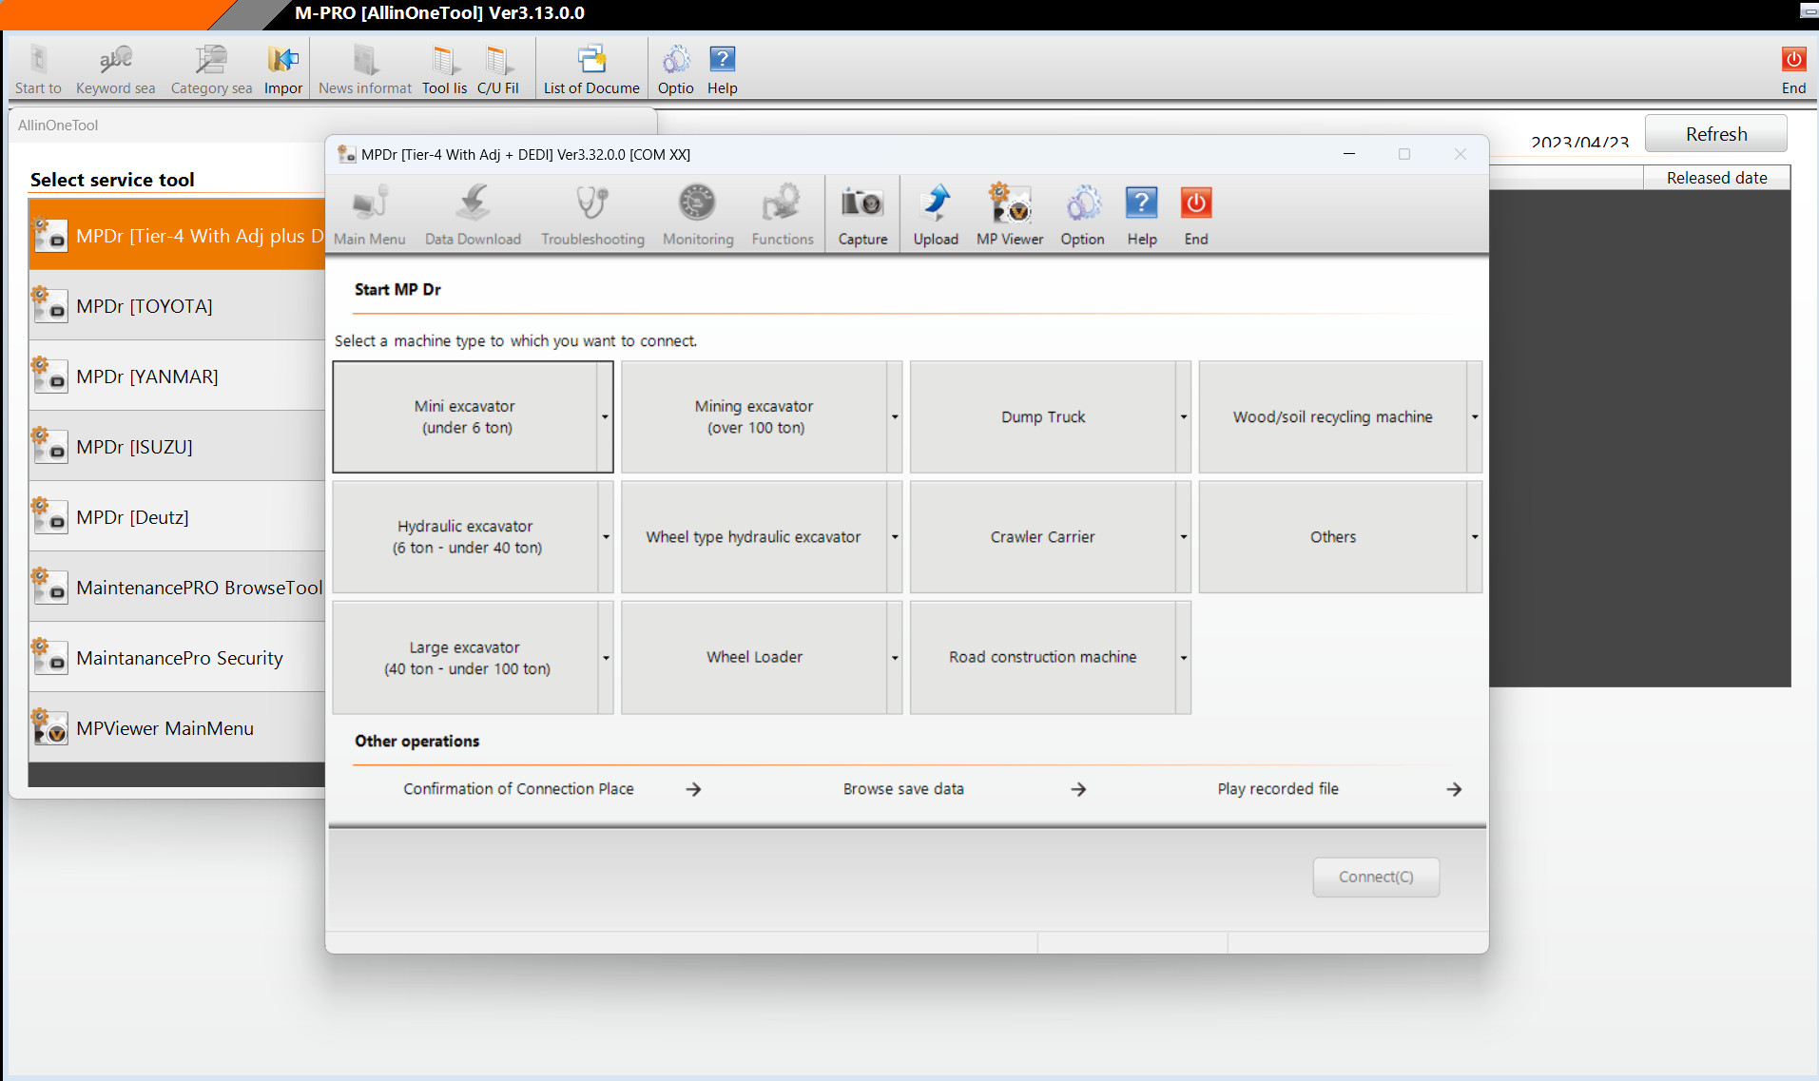Open List of Documents
This screenshot has width=1819, height=1081.
pyautogui.click(x=591, y=71)
